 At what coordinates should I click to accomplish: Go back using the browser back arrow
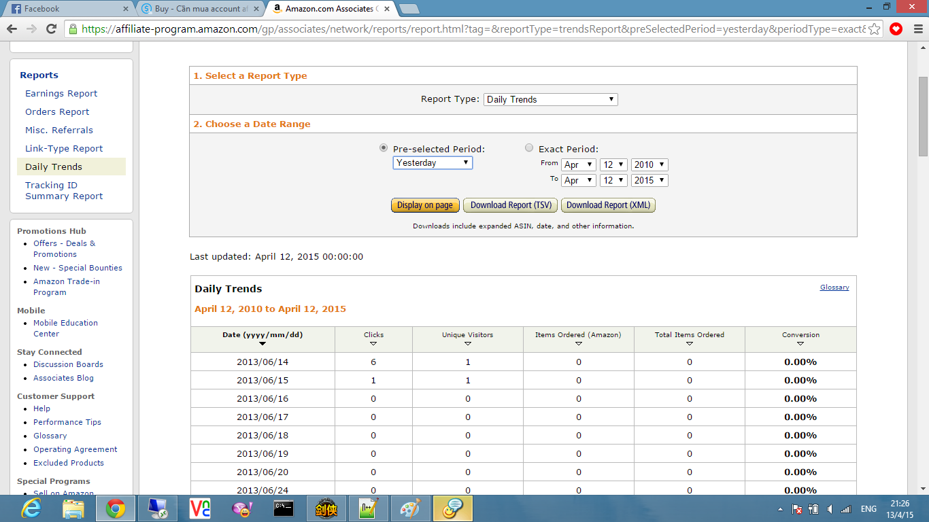pos(12,29)
